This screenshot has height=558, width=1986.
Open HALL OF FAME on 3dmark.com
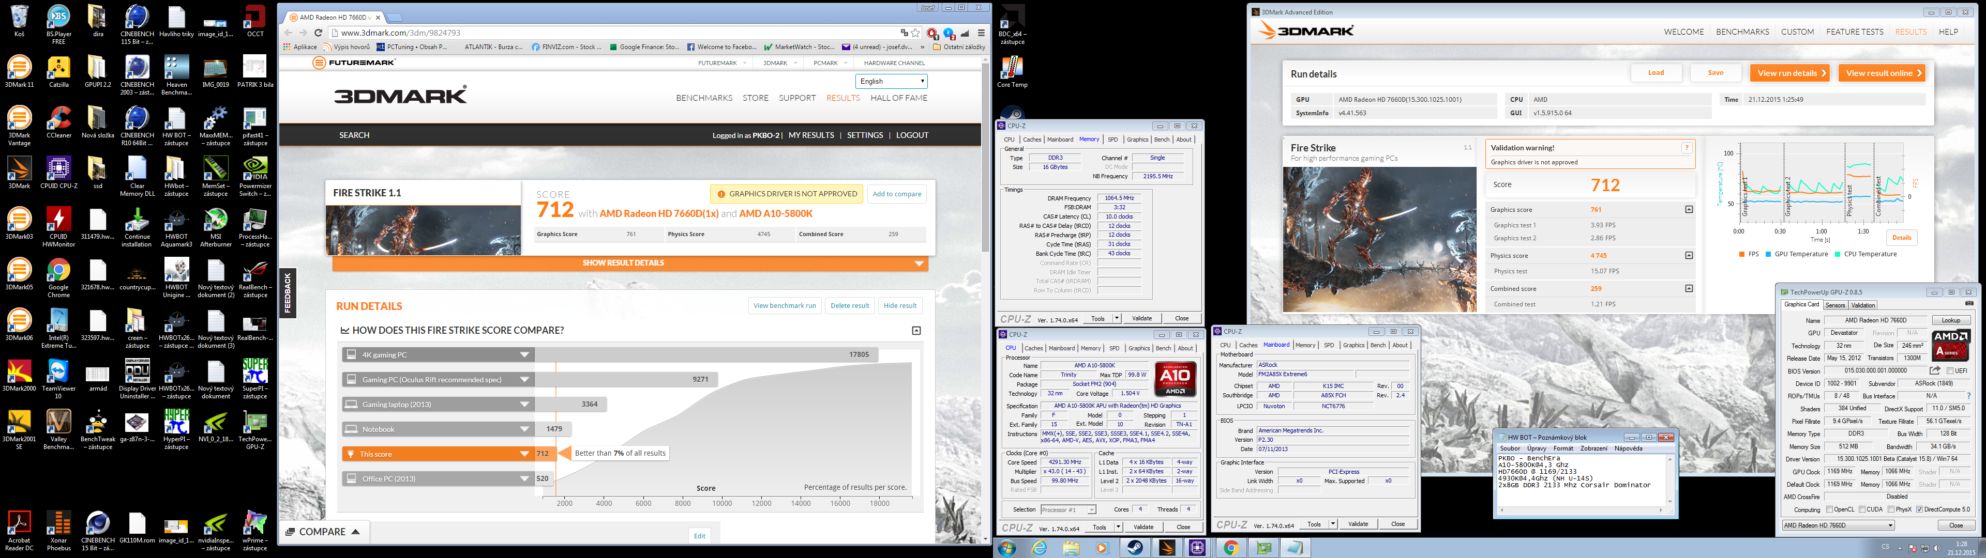(899, 98)
